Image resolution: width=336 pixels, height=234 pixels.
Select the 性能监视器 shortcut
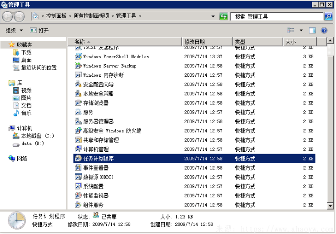[96, 196]
